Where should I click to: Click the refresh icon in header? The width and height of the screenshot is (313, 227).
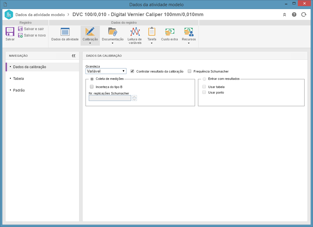click(x=304, y=14)
